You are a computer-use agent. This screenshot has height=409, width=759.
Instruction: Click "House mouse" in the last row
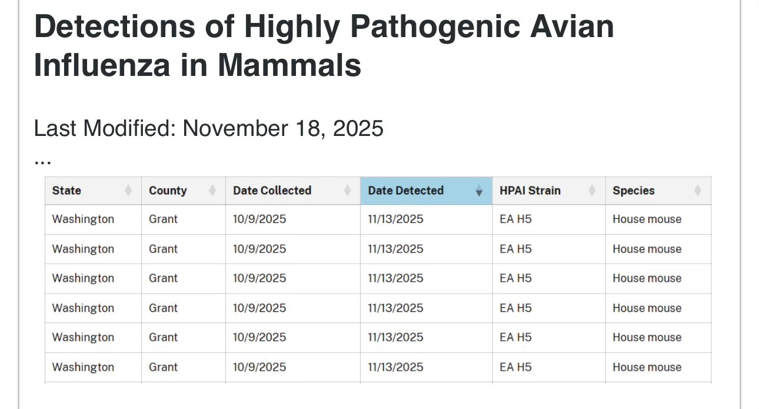click(647, 367)
